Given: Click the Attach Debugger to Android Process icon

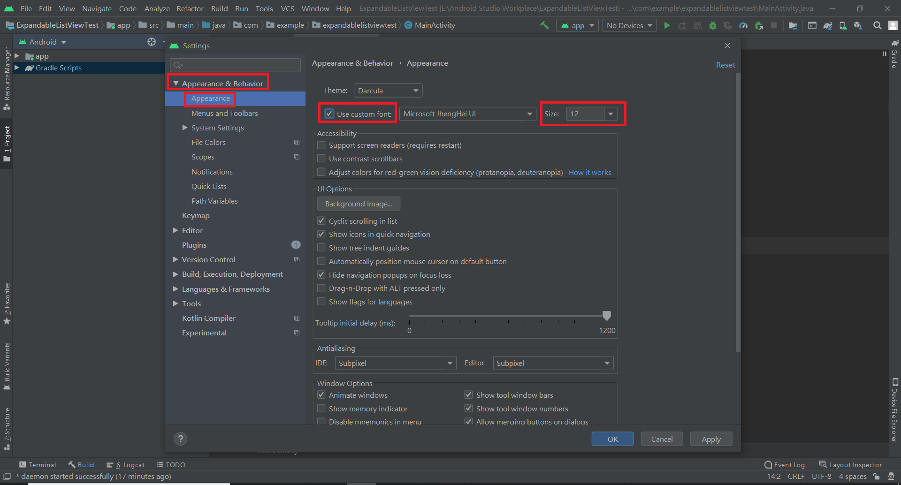Looking at the screenshot, I should [759, 25].
